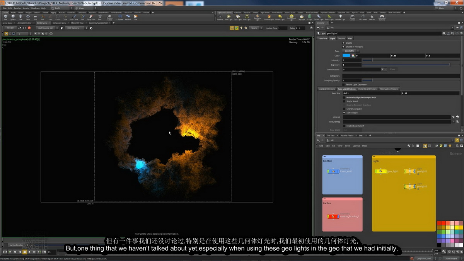Add an Area Light from the shelf
The image size is (464, 261).
coord(247,17)
